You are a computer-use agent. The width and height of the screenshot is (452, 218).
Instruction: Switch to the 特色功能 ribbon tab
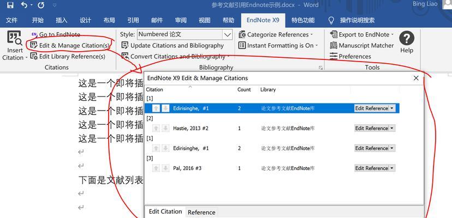(303, 20)
